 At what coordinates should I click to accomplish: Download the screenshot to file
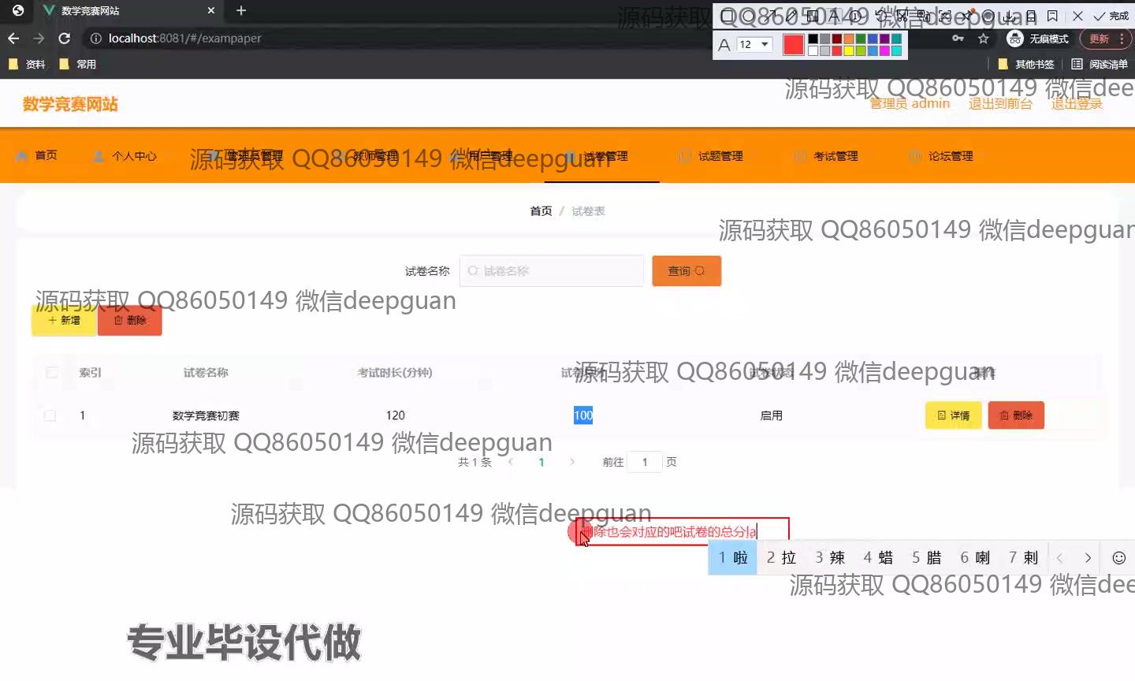[x=1009, y=17]
